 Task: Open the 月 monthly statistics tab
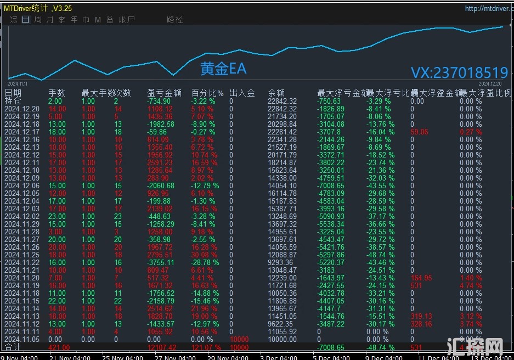[49, 20]
